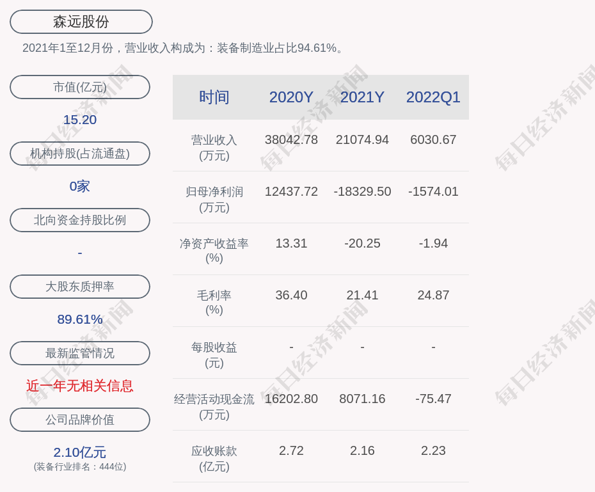Viewport: 595px width, 492px height.
Task: Click gross margin value 24.87
Action: (433, 295)
